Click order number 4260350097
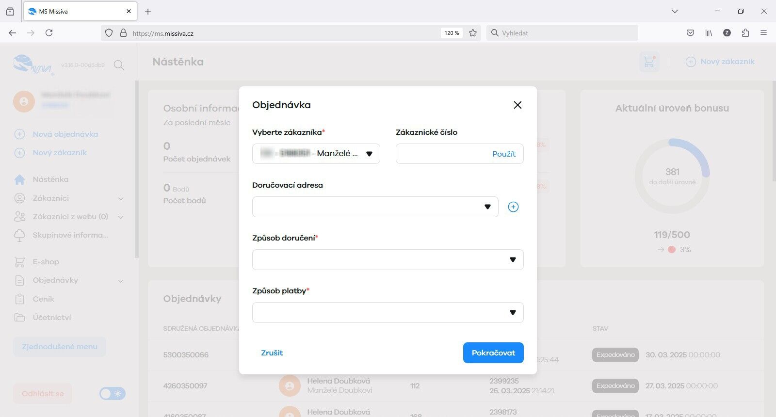The image size is (776, 417). (x=185, y=386)
